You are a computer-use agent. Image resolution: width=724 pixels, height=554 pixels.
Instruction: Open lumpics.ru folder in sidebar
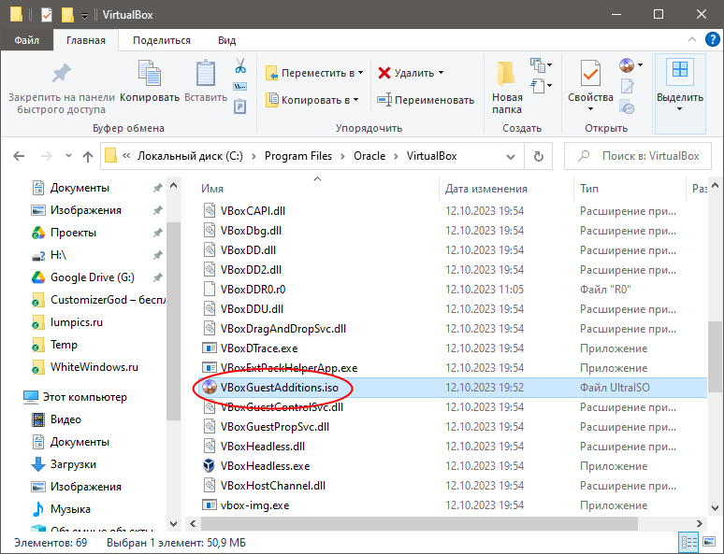[x=77, y=322]
